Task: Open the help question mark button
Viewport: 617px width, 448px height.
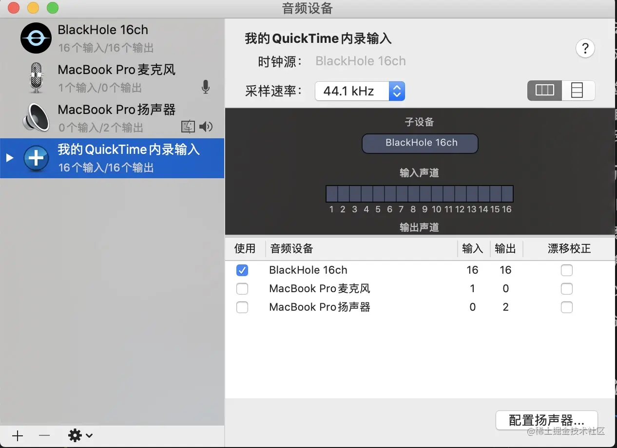Action: (x=585, y=48)
